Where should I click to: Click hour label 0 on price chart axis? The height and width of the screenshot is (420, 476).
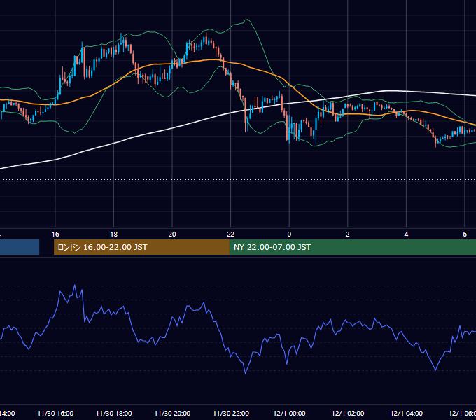click(289, 234)
